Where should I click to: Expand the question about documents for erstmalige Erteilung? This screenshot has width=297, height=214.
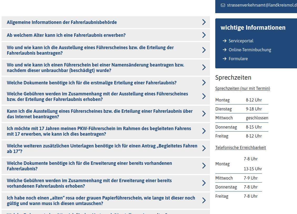(x=91, y=83)
